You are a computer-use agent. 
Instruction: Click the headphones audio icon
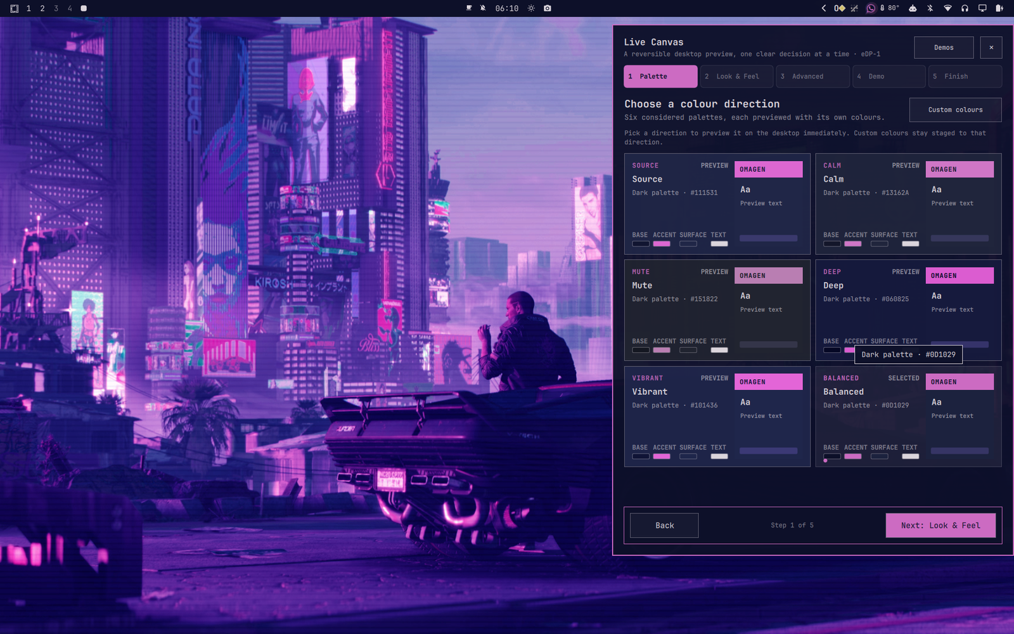965,8
